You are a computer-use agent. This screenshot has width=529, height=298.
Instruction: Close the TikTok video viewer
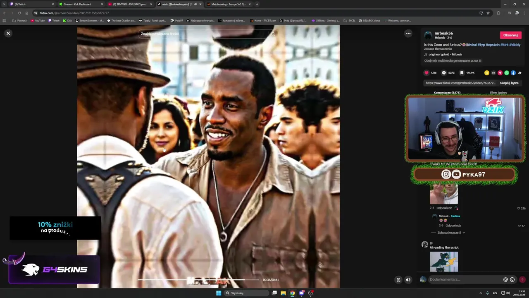point(8,33)
